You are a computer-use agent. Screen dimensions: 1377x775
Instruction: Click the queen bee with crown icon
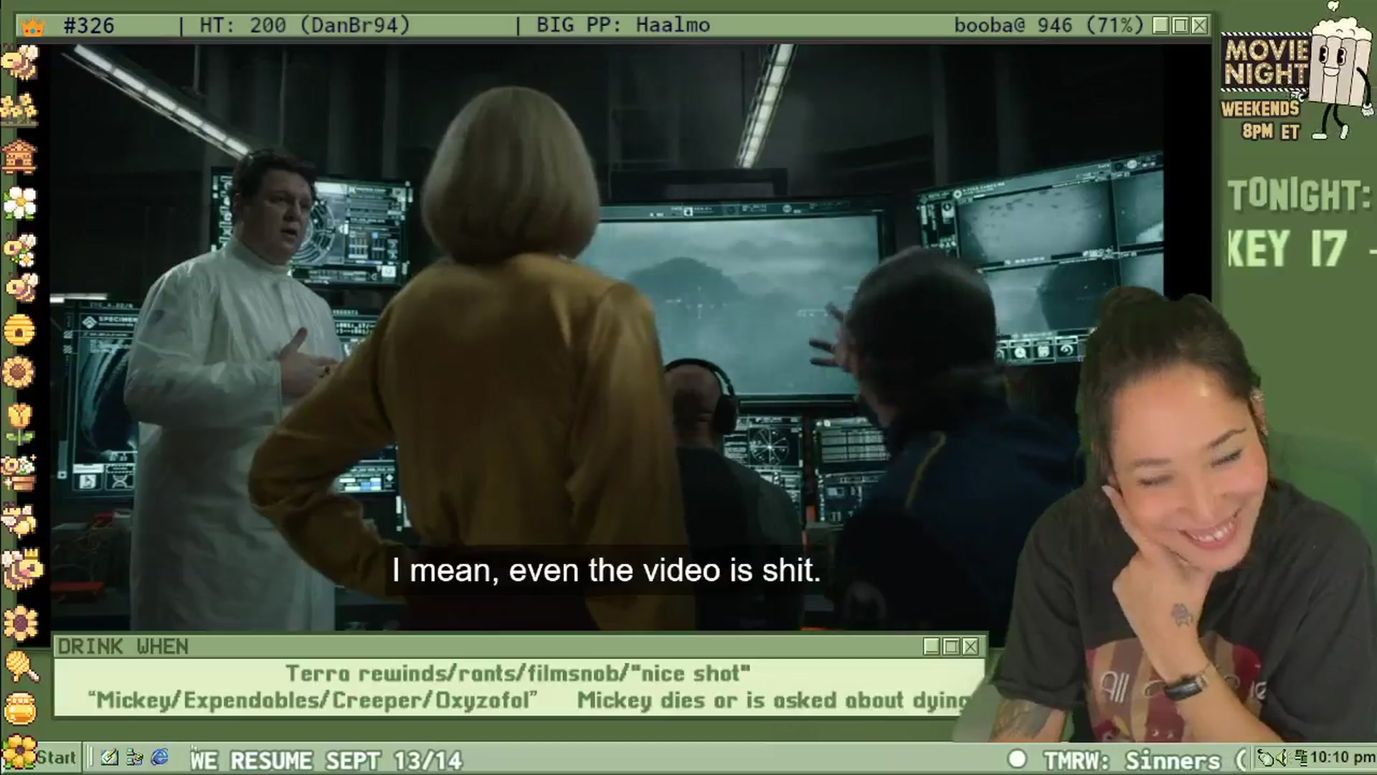pos(22,570)
